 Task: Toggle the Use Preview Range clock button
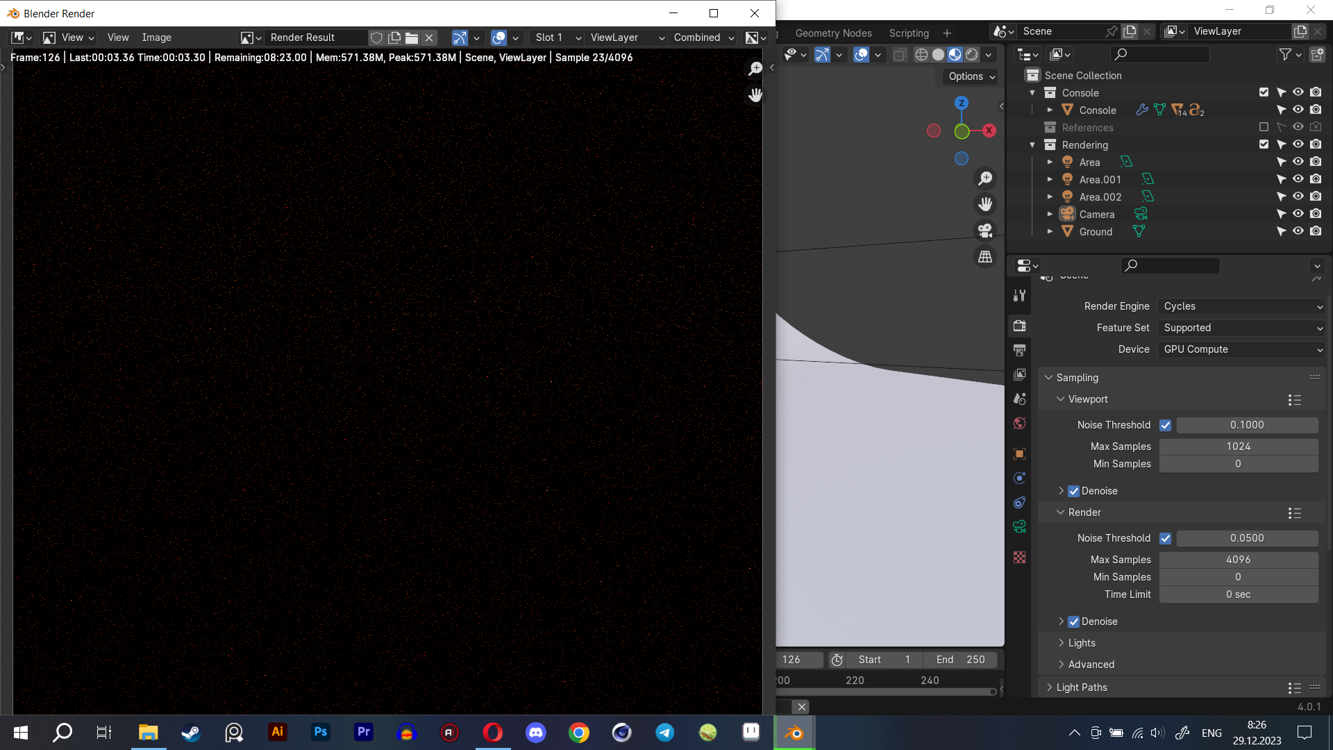[837, 660]
